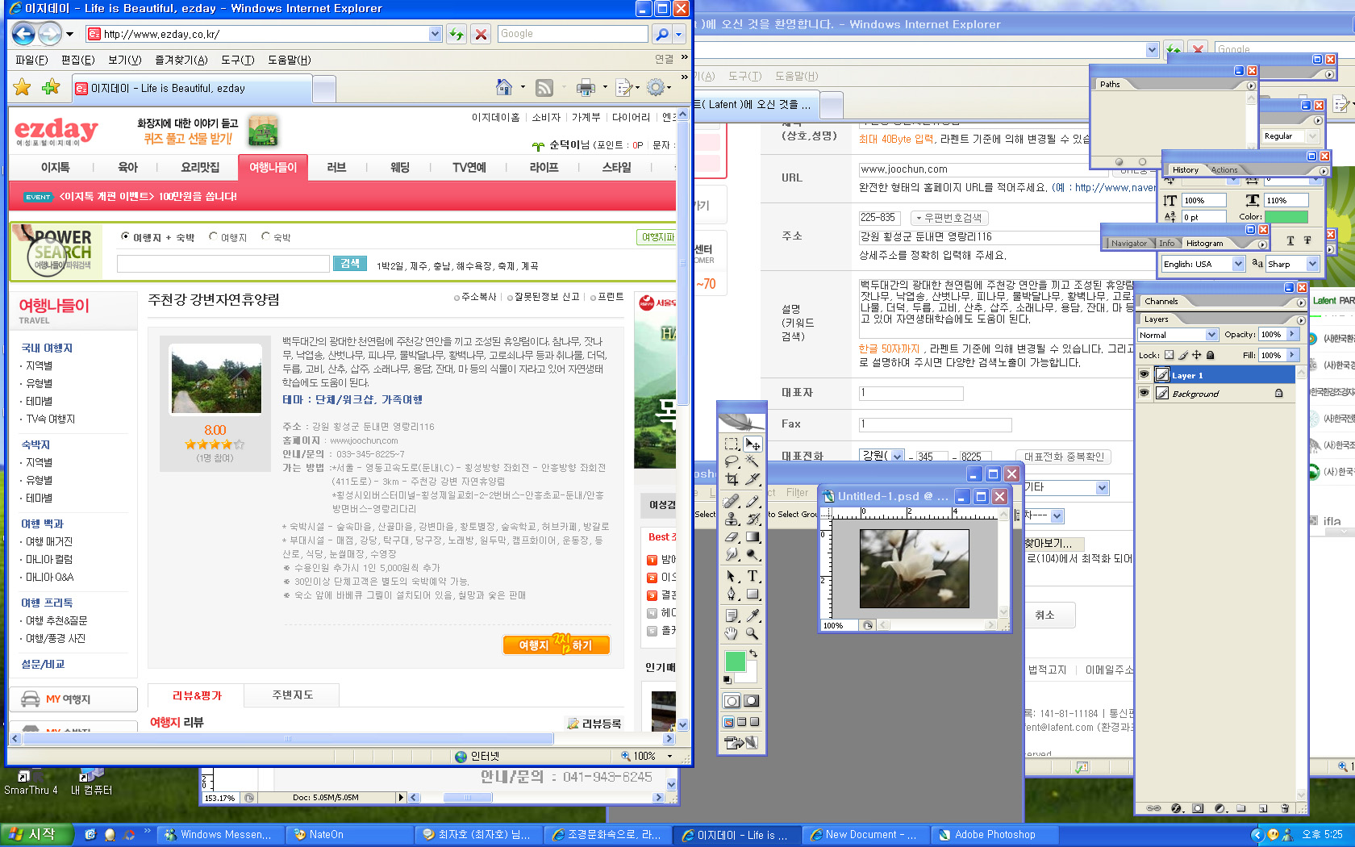The height and width of the screenshot is (847, 1355).
Task: Select the '숙박' search radio button
Action: (x=265, y=236)
